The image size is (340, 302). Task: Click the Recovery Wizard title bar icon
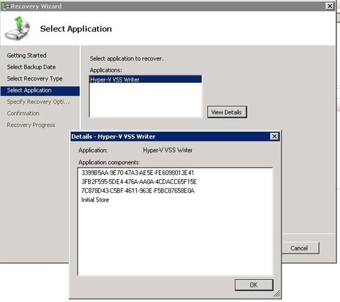tap(6, 6)
